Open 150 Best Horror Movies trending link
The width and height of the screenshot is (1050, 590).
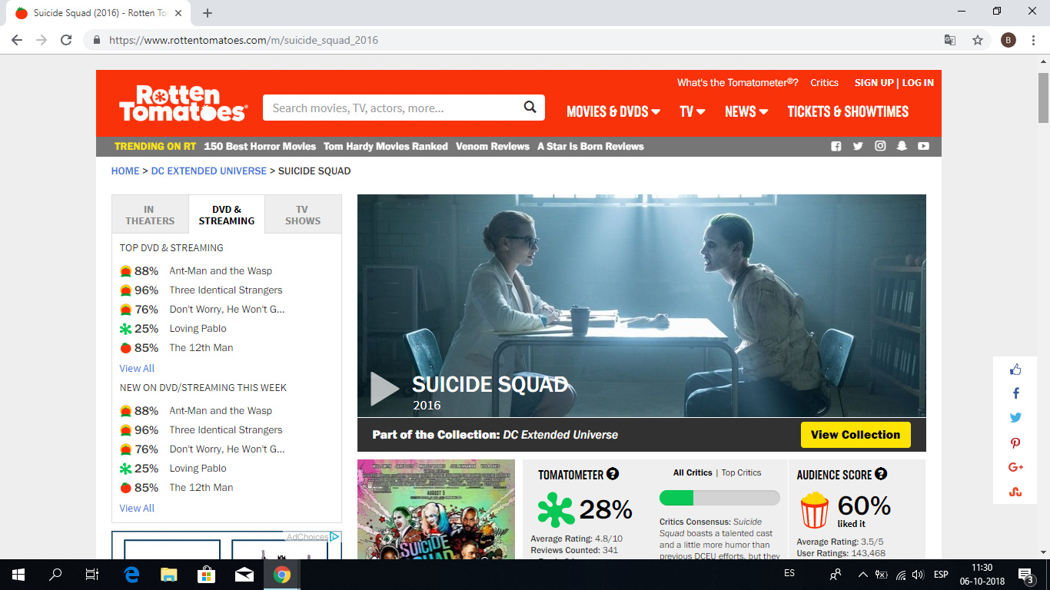[260, 146]
